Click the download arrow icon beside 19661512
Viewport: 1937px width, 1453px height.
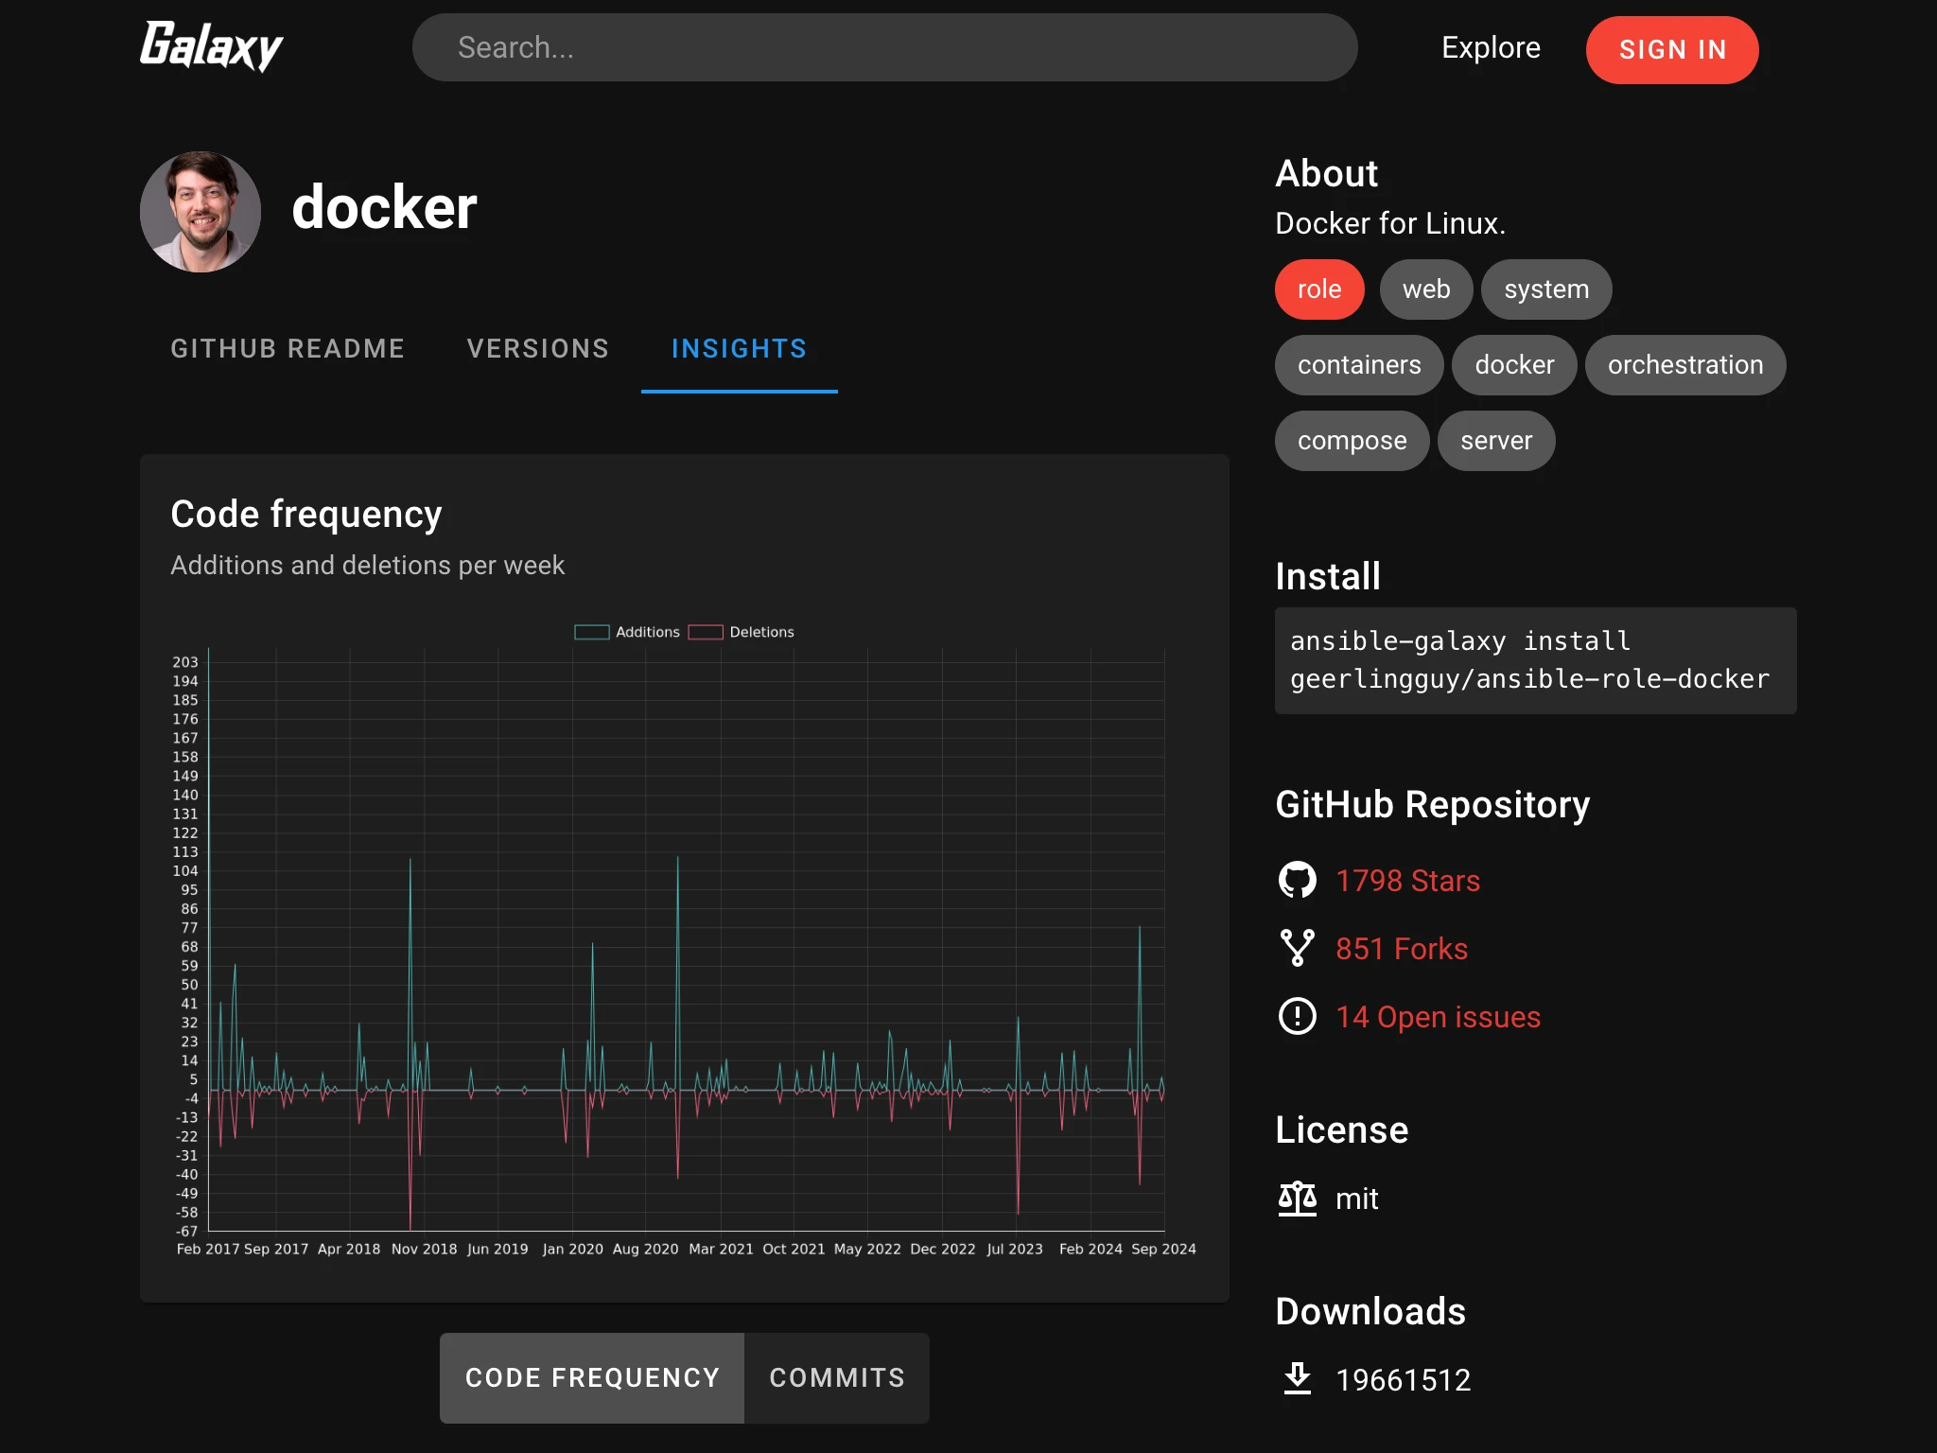point(1297,1379)
